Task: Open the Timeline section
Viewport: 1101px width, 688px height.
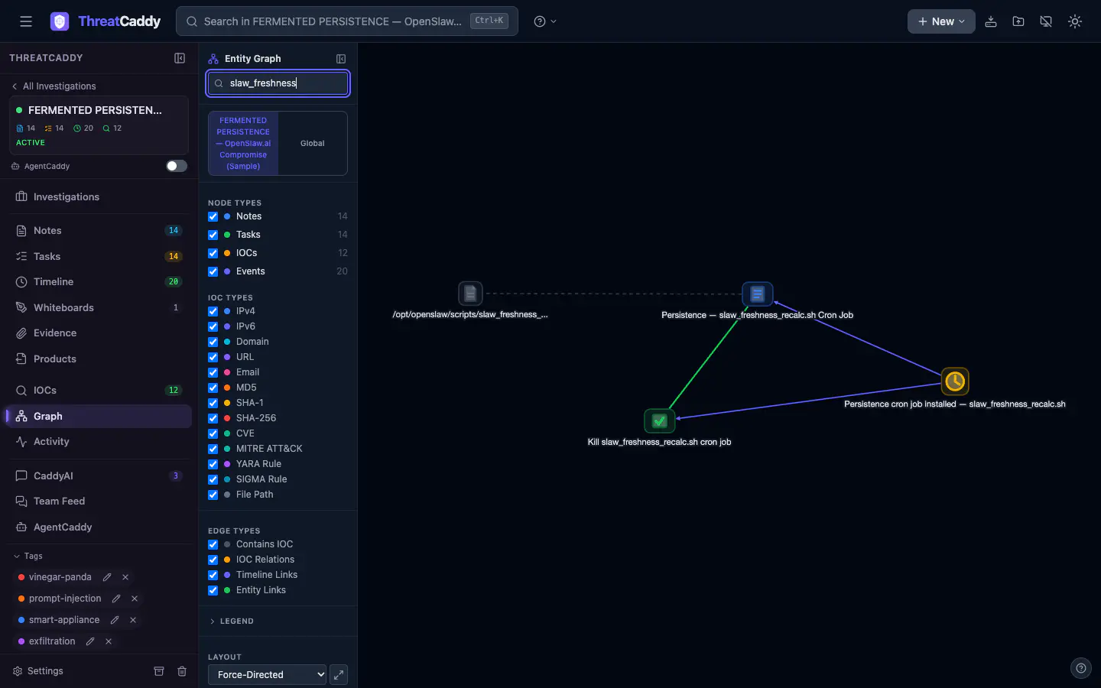Action: point(99,282)
